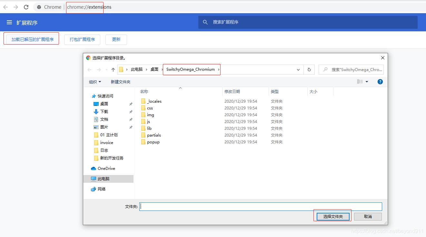426x237 pixels.
Task: Click Pack extension button
Action: 82,39
